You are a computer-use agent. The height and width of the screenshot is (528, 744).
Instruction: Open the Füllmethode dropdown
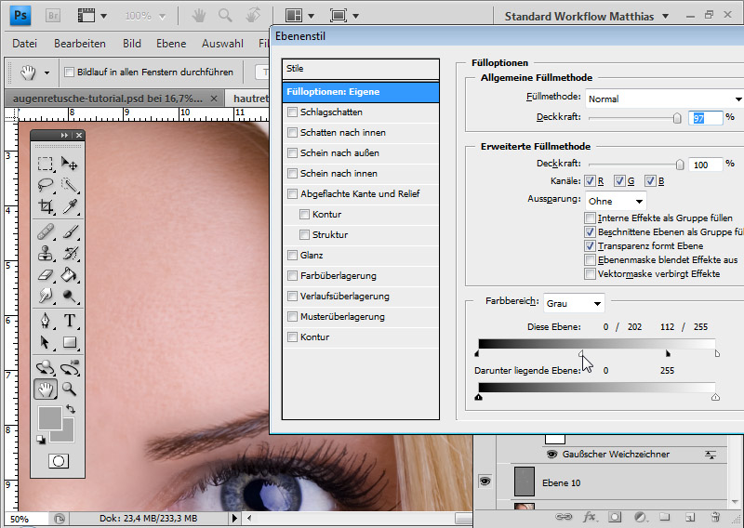(x=665, y=99)
